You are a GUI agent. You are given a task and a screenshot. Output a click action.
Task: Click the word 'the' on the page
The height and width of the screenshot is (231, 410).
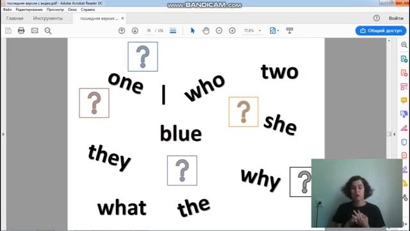coord(193,207)
